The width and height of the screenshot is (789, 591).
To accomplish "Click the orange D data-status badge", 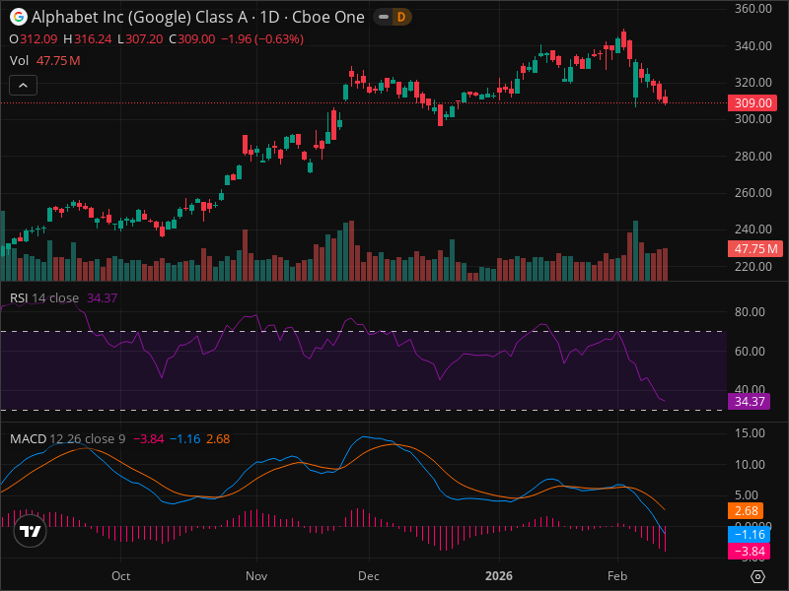I will [401, 17].
